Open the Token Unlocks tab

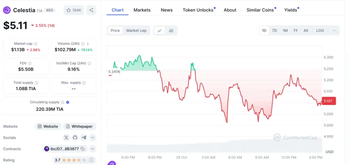198,10
